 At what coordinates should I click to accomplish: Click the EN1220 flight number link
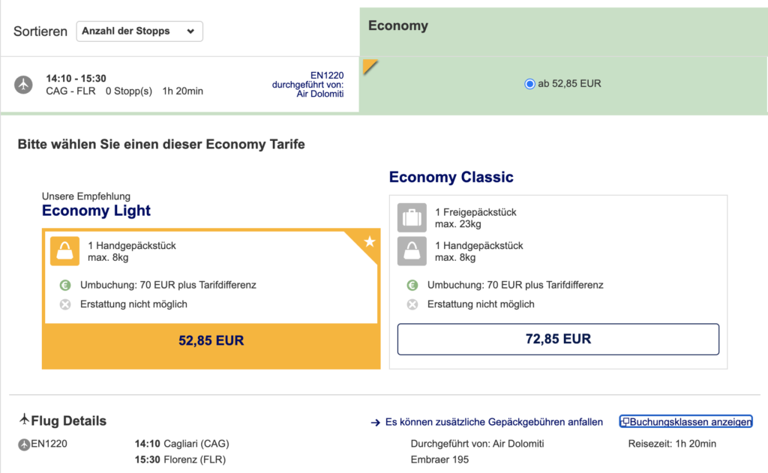tap(327, 75)
